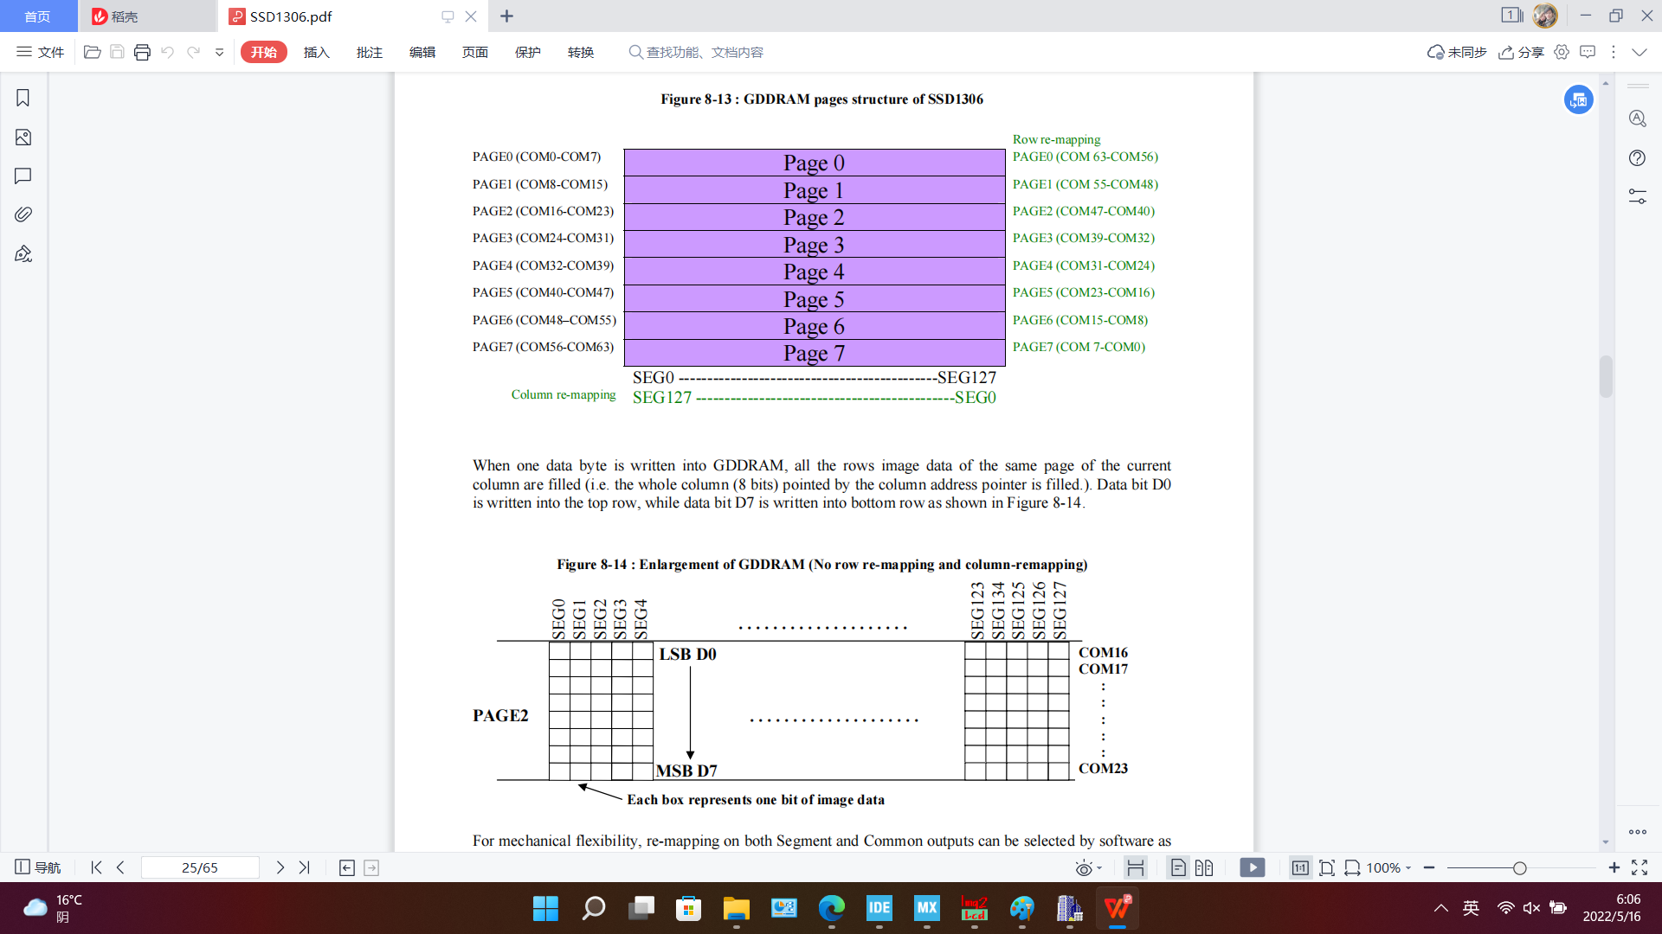
Task: Click the page number input field
Action: click(200, 867)
